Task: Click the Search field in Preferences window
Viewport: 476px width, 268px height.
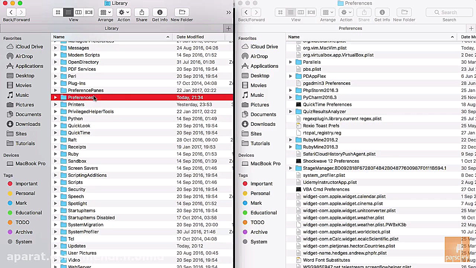Action: tap(449, 12)
